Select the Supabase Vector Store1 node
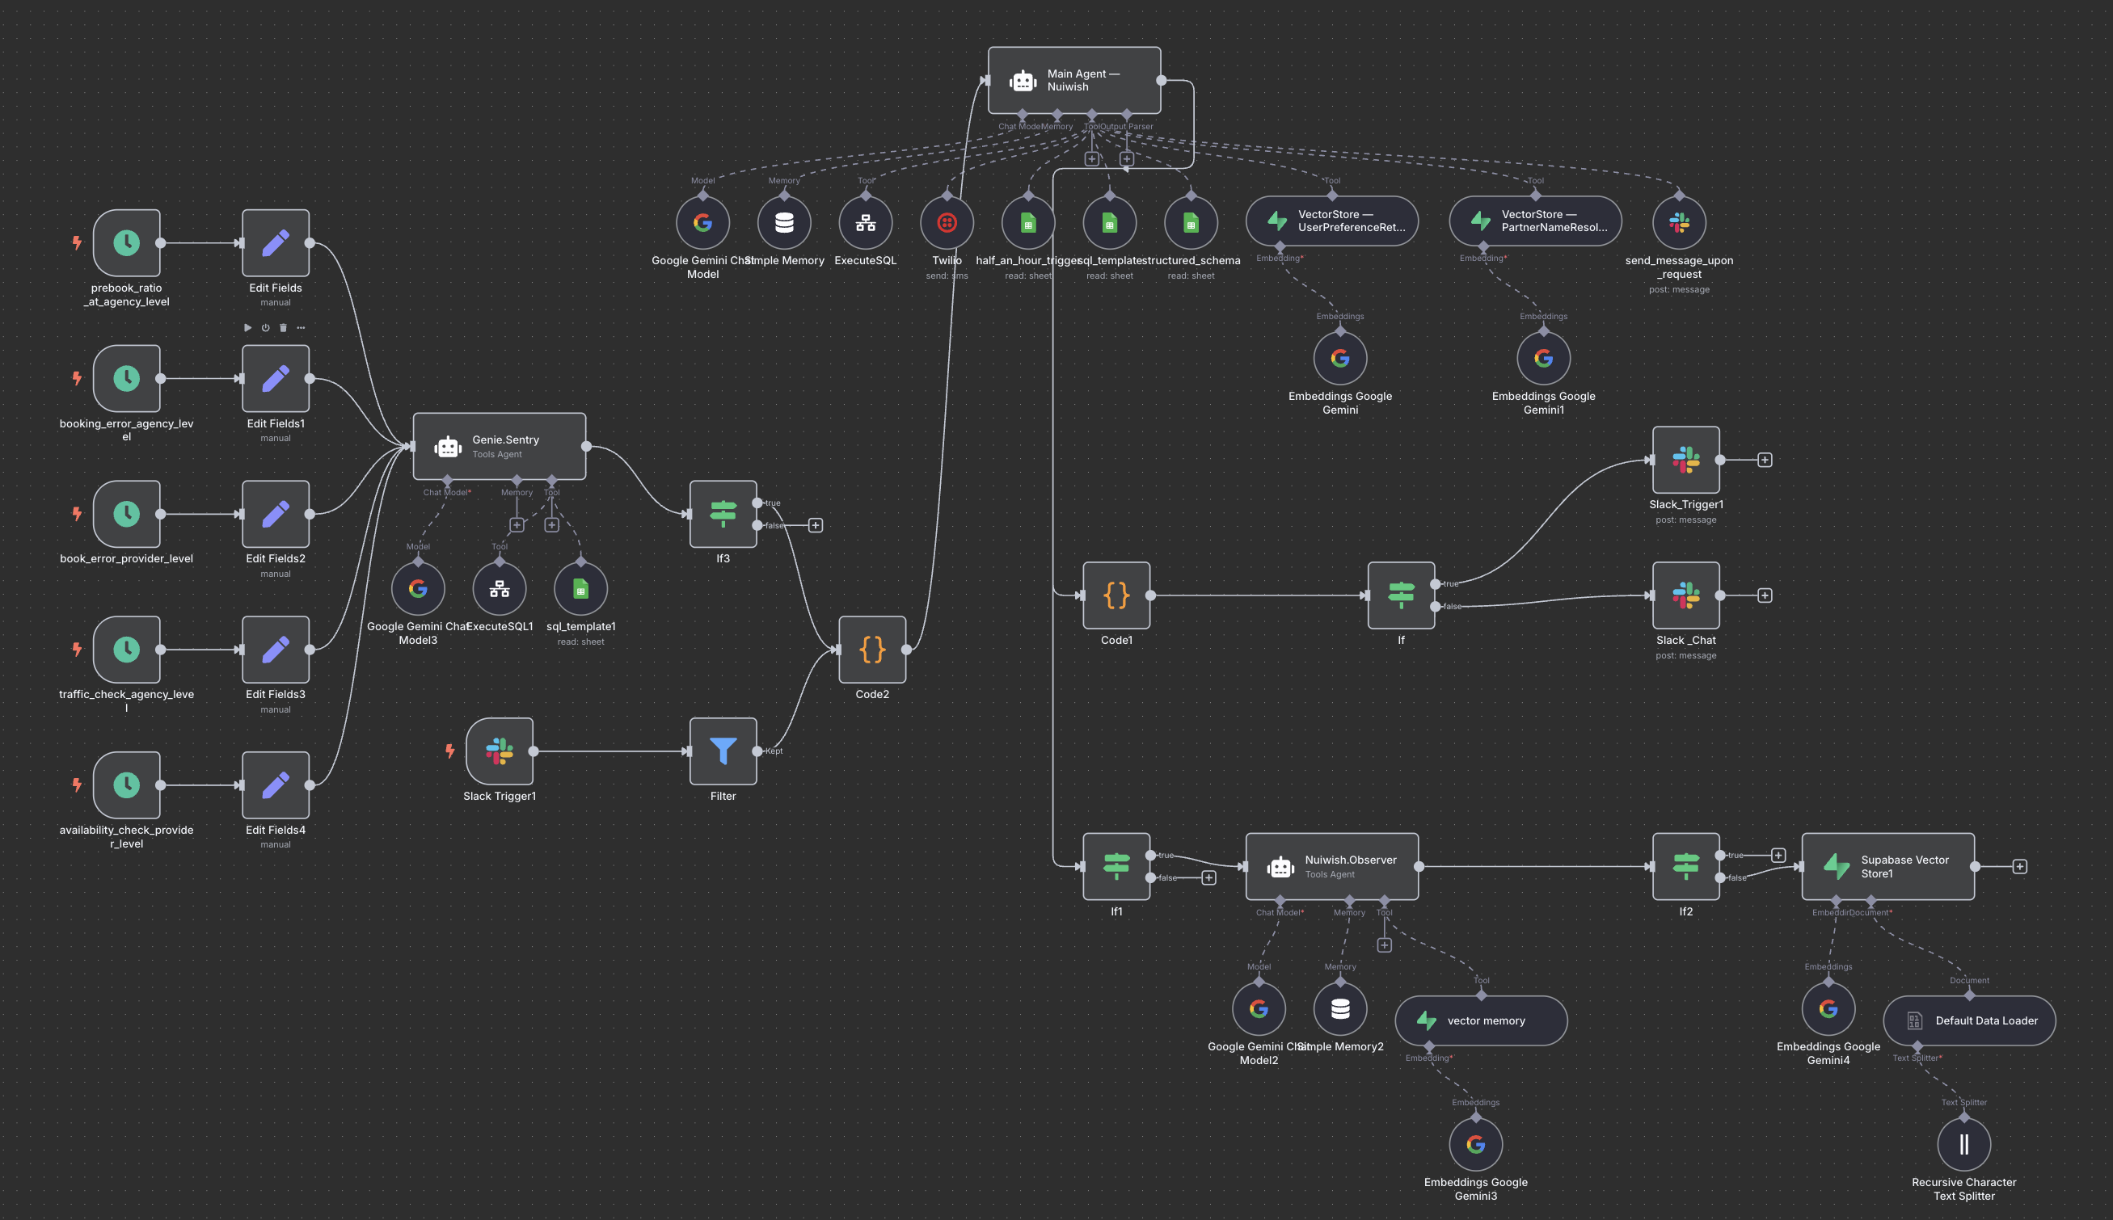 [x=1887, y=866]
